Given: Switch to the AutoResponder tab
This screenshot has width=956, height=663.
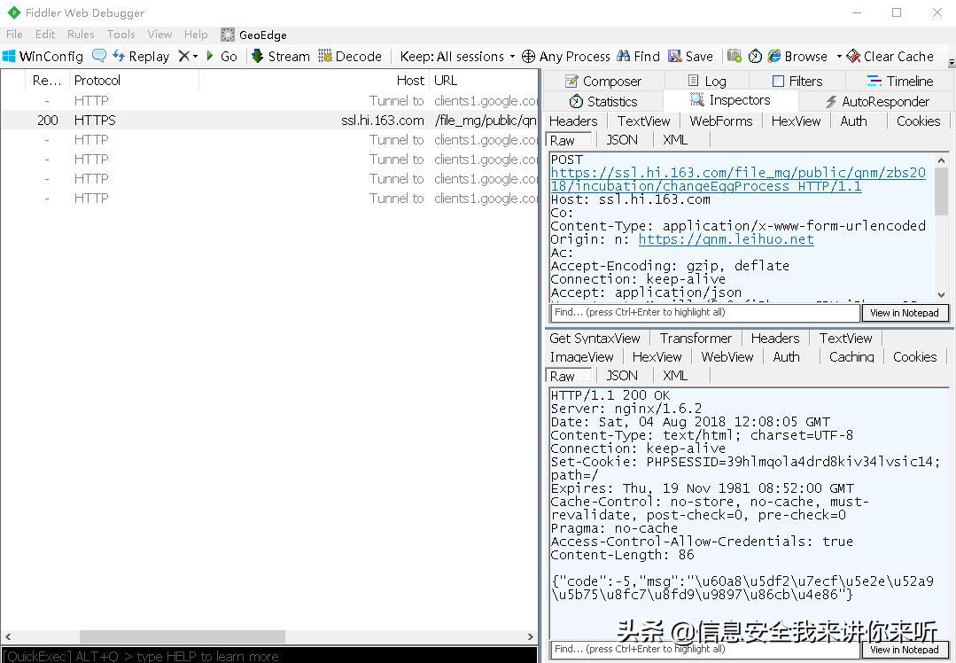Looking at the screenshot, I should [876, 101].
